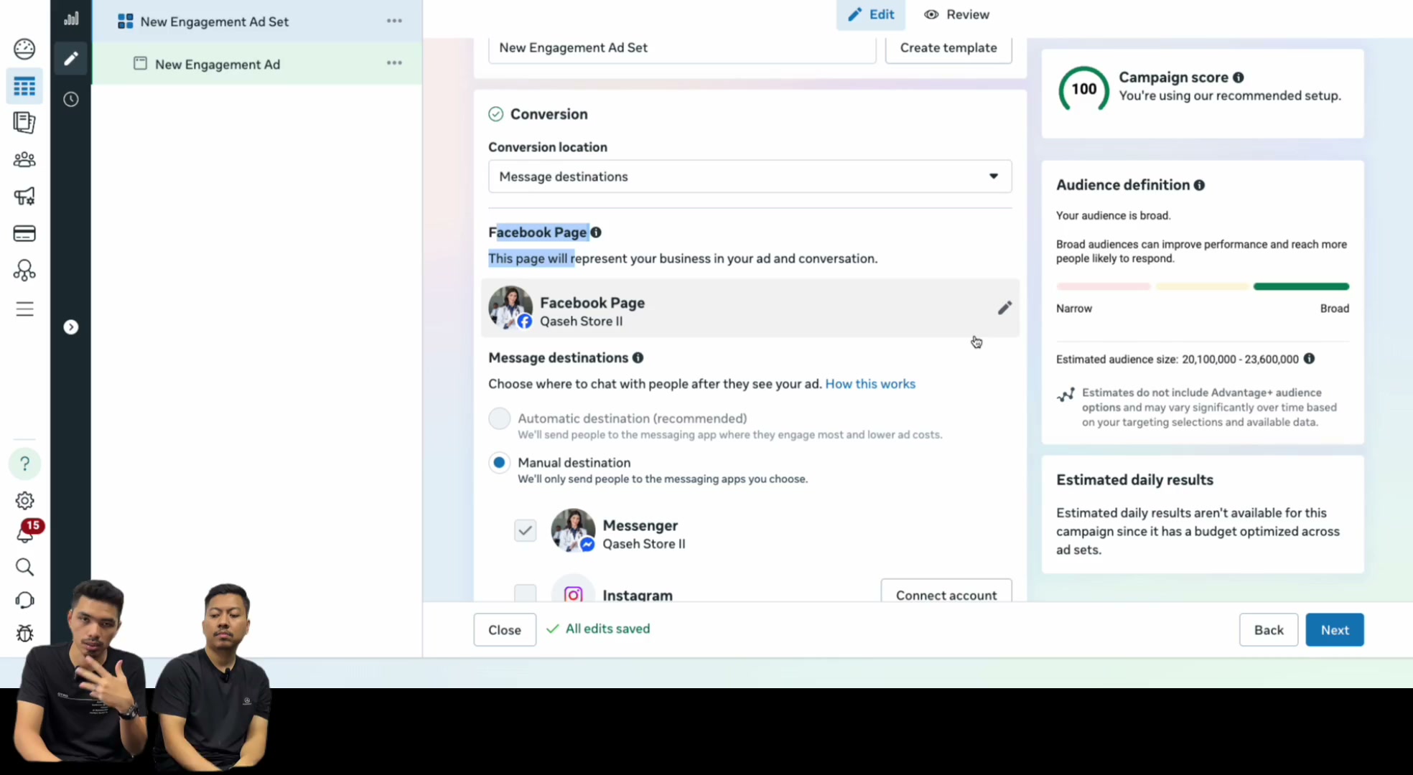
Task: Toggle the Instagram checkbox
Action: 525,593
